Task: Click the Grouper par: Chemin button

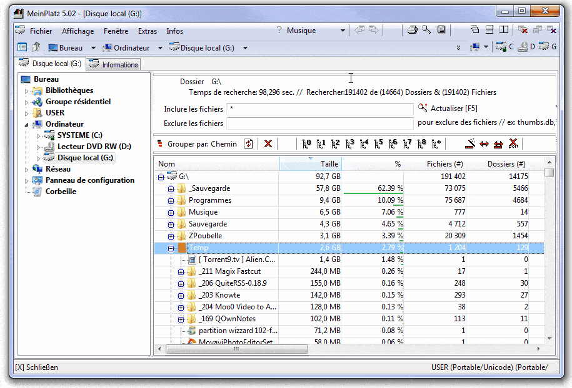Action: tap(197, 143)
